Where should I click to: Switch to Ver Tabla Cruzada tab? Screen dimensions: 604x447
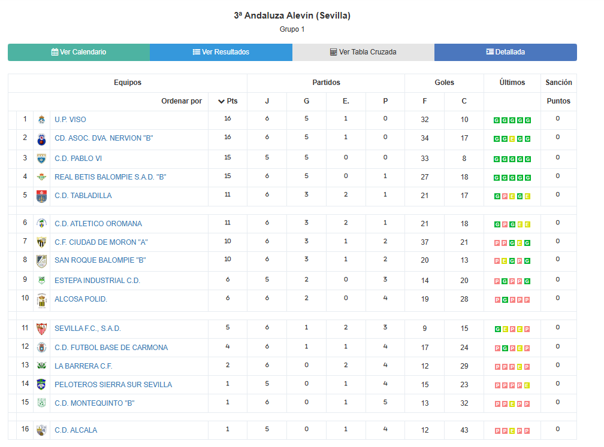pos(363,52)
